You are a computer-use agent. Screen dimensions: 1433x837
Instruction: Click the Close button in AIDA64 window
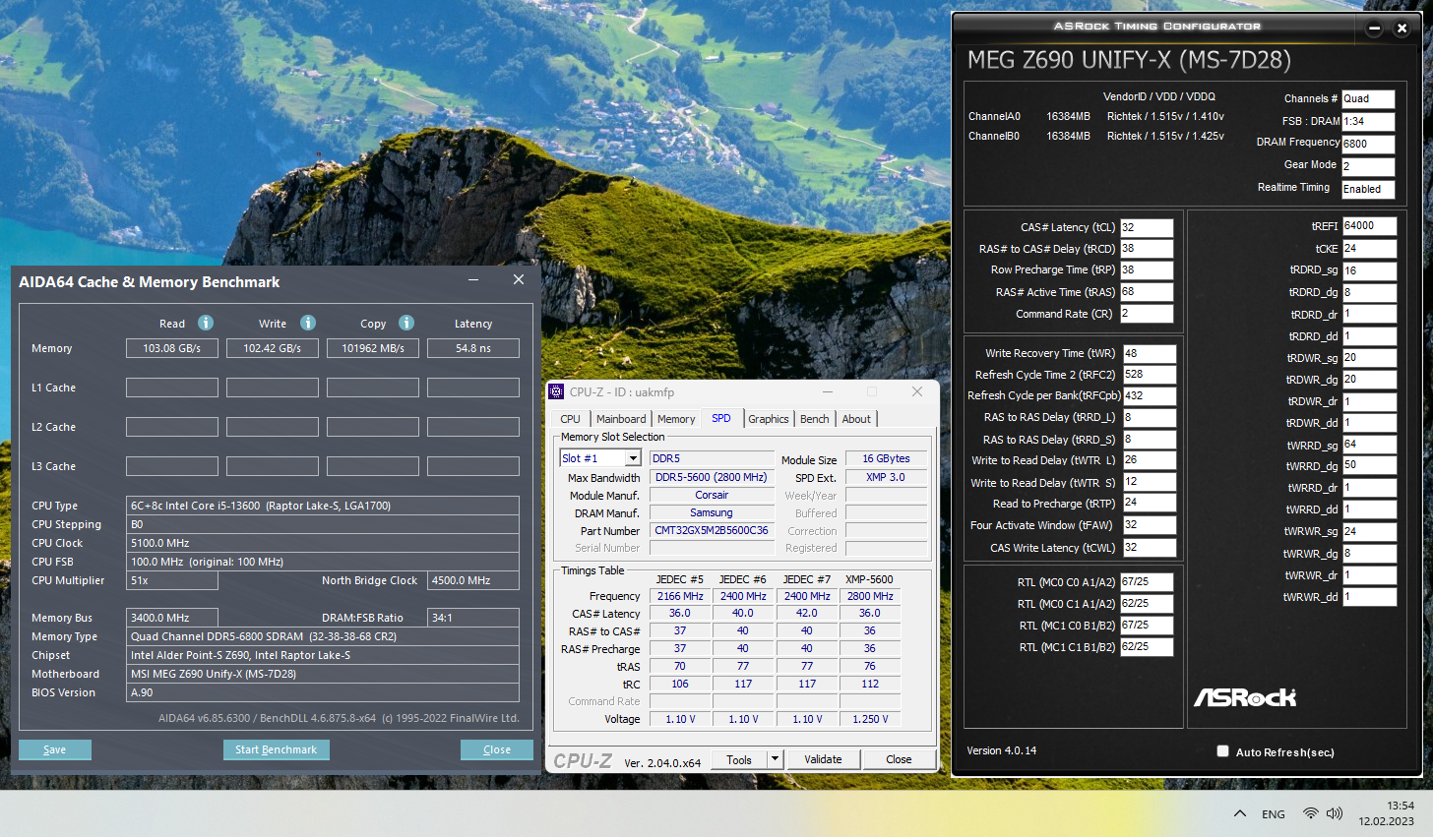coord(497,749)
